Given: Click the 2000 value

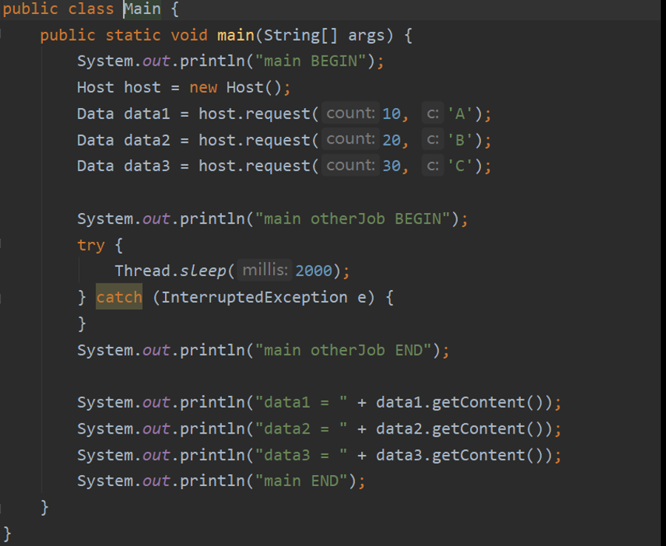Looking at the screenshot, I should tap(314, 271).
